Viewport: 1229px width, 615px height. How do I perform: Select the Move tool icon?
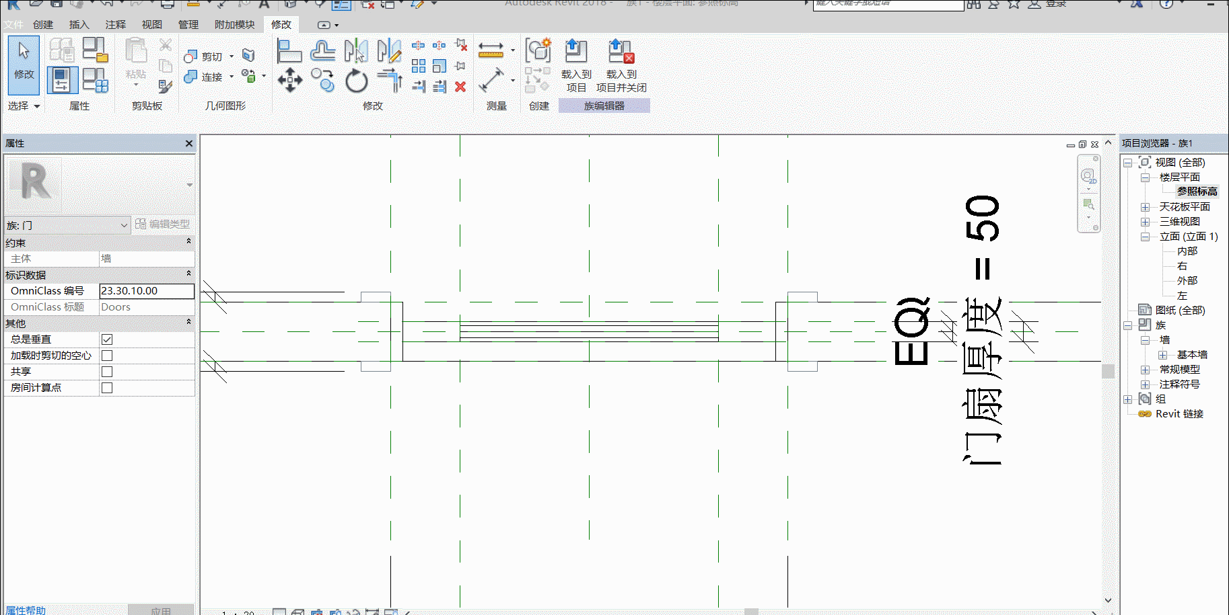(x=289, y=80)
